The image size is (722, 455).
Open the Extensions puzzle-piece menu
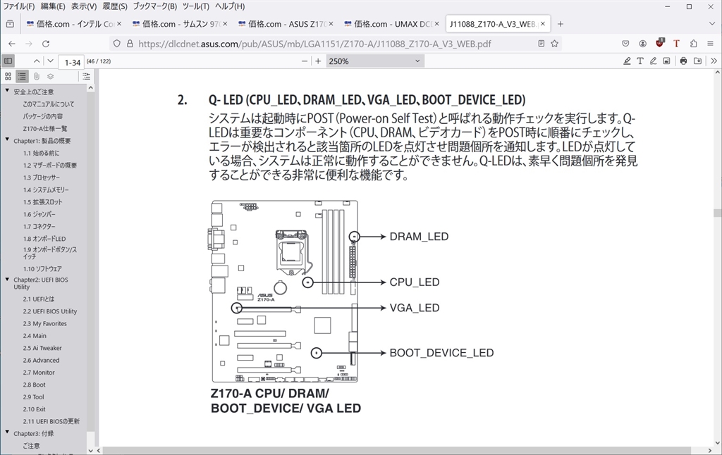pos(694,44)
